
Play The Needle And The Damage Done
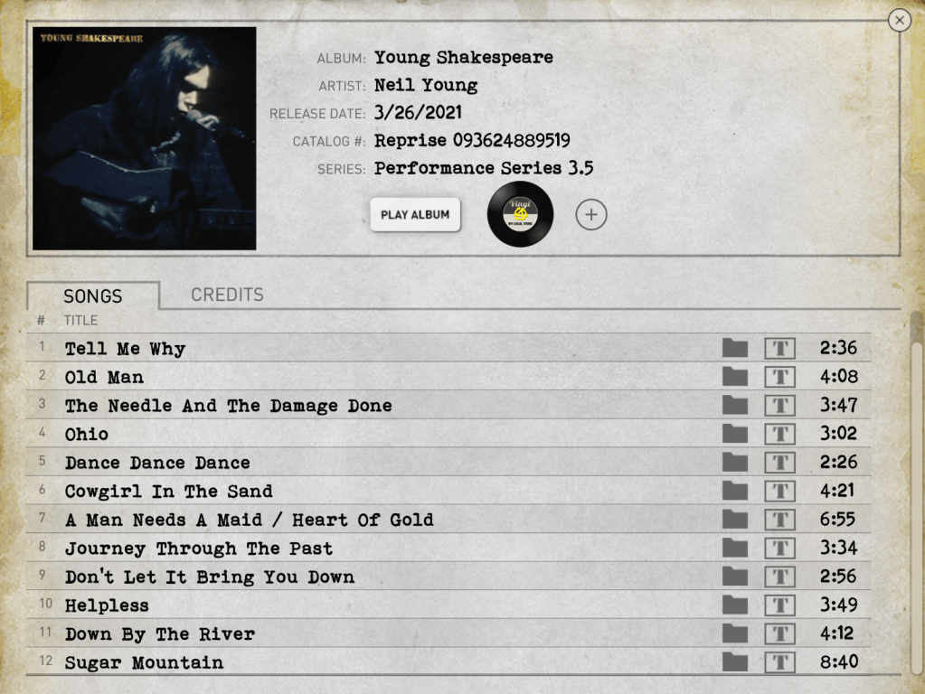pyautogui.click(x=228, y=406)
